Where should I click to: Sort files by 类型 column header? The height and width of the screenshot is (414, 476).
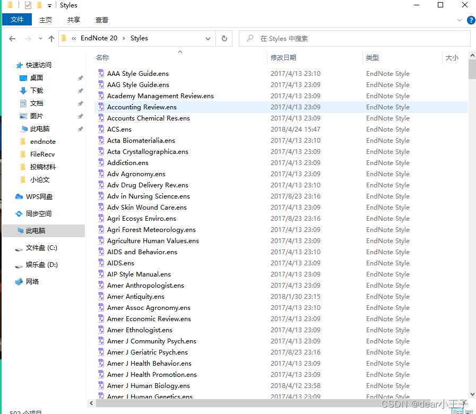tap(372, 58)
